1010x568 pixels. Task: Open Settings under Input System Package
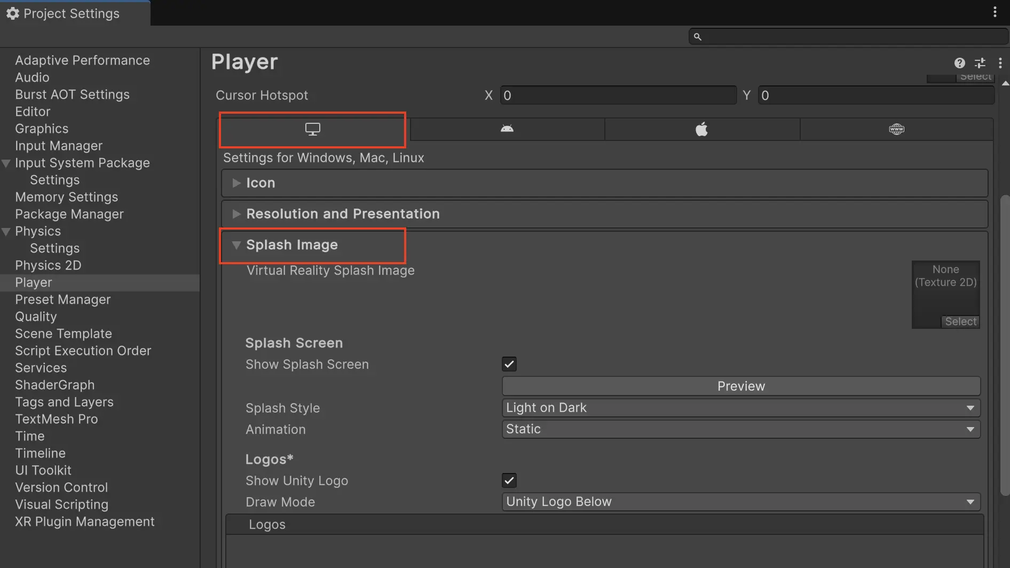tap(54, 180)
